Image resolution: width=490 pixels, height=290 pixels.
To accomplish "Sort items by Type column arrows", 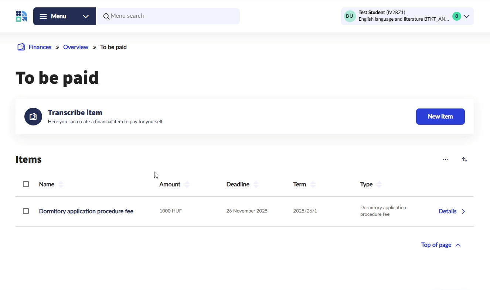I will tap(379, 184).
